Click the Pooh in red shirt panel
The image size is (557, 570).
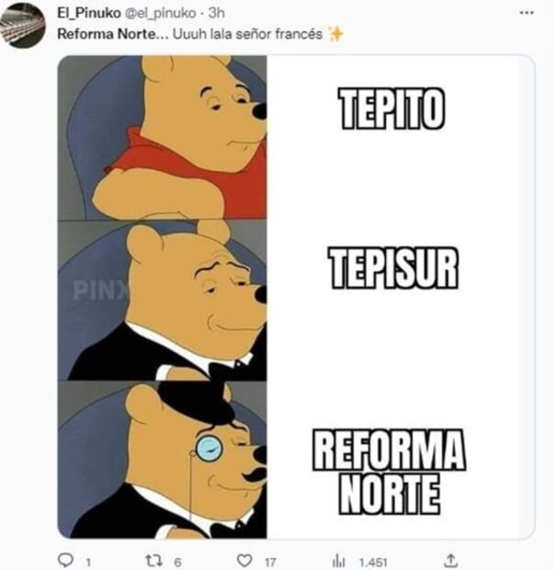(x=163, y=137)
